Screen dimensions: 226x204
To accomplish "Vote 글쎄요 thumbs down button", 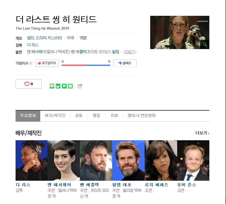I will [x=125, y=63].
